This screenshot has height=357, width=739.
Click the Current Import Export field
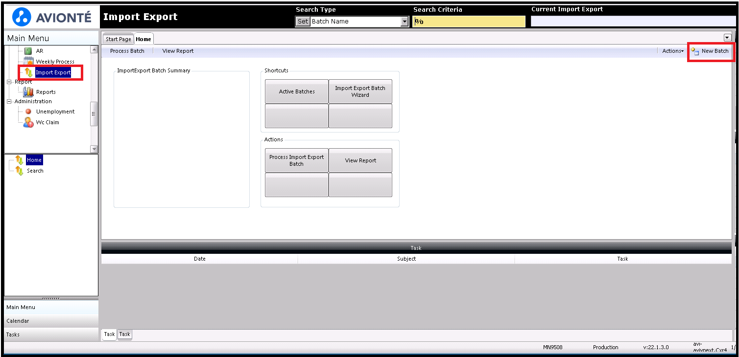[633, 22]
